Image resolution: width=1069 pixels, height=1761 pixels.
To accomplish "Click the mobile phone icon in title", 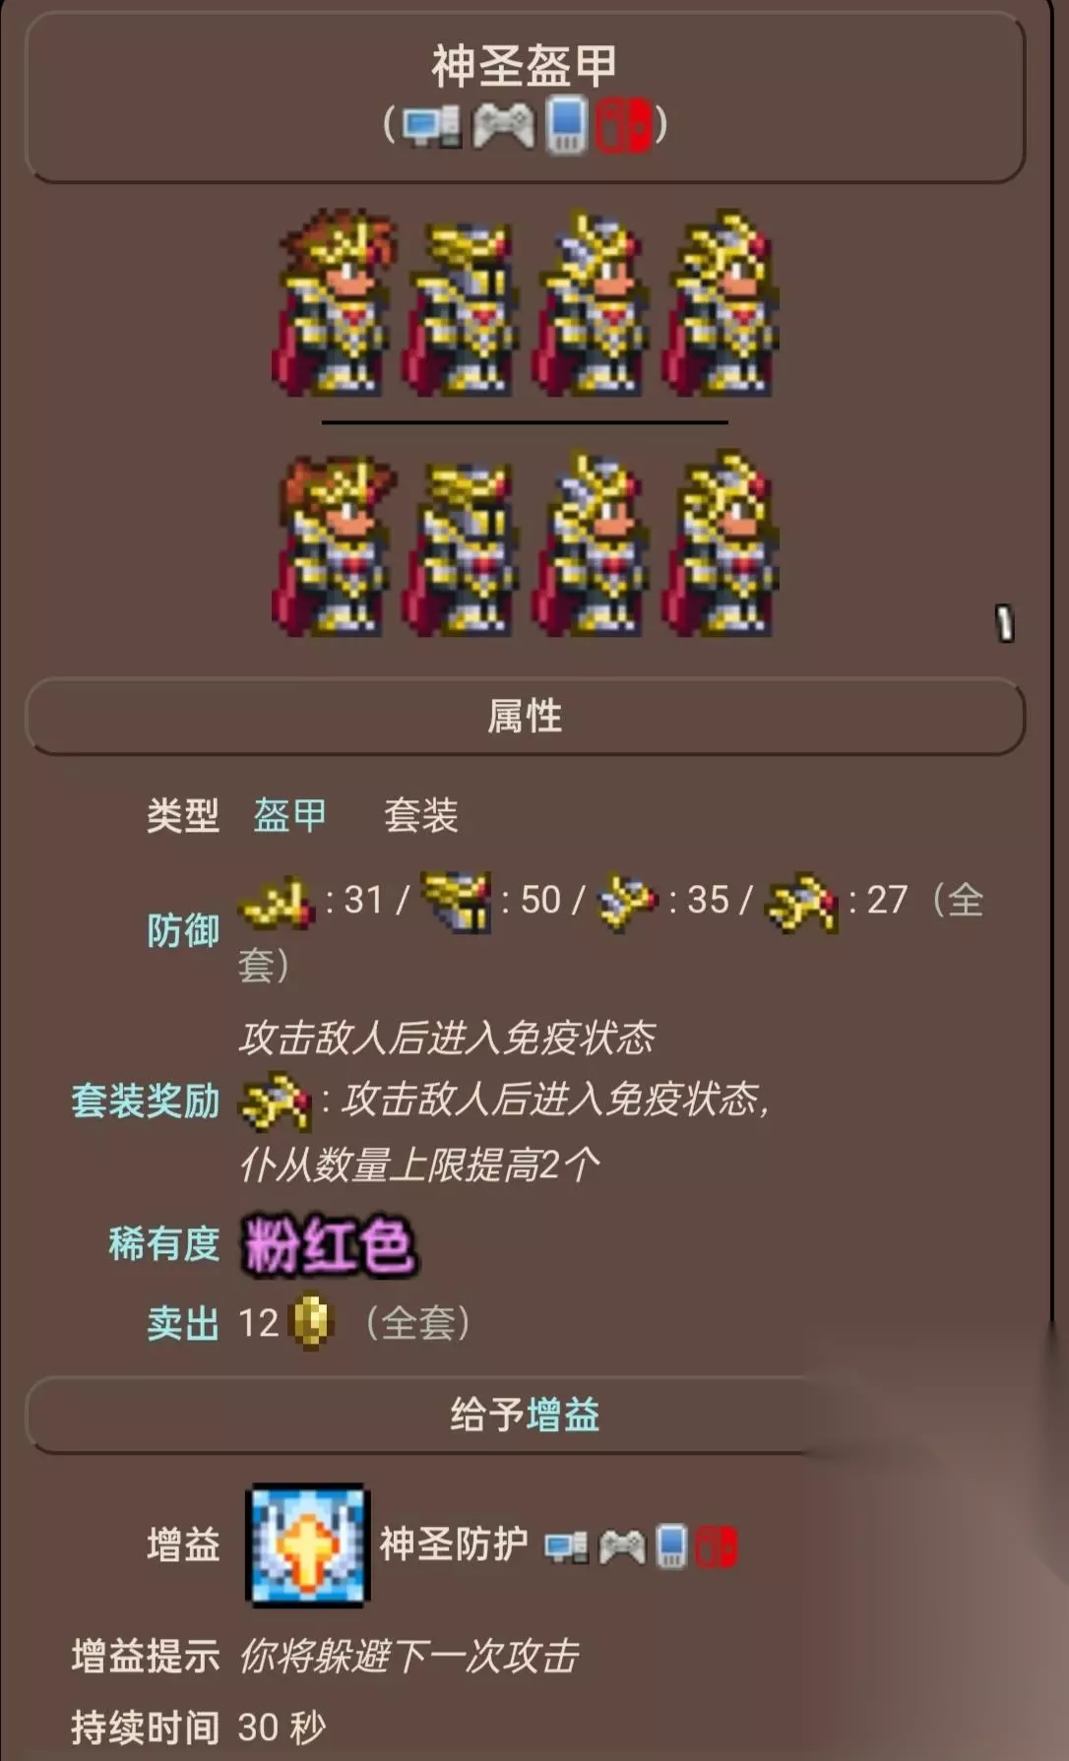I will (566, 125).
